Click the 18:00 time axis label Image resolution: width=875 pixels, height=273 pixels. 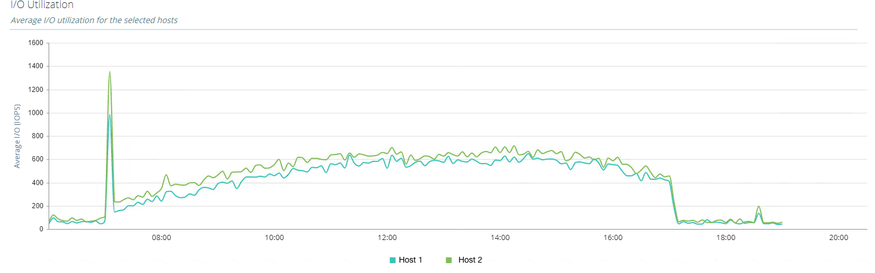click(726, 237)
